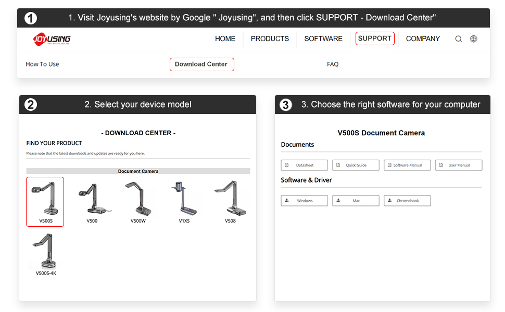The width and height of the screenshot is (505, 312).
Task: Choose the V500W camera thumbnail
Action: tap(138, 200)
